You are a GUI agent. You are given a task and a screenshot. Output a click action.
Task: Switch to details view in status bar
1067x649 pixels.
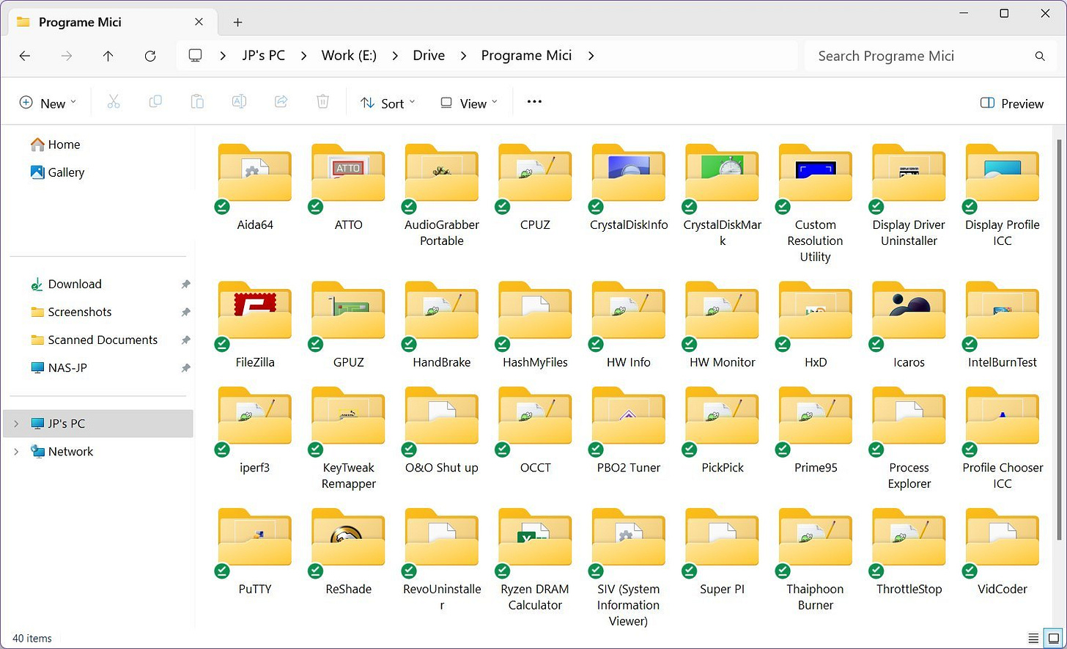click(x=1033, y=638)
